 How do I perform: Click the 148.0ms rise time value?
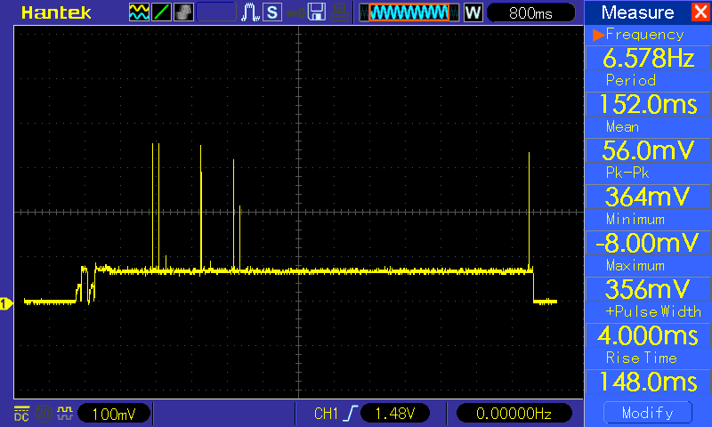pyautogui.click(x=649, y=382)
